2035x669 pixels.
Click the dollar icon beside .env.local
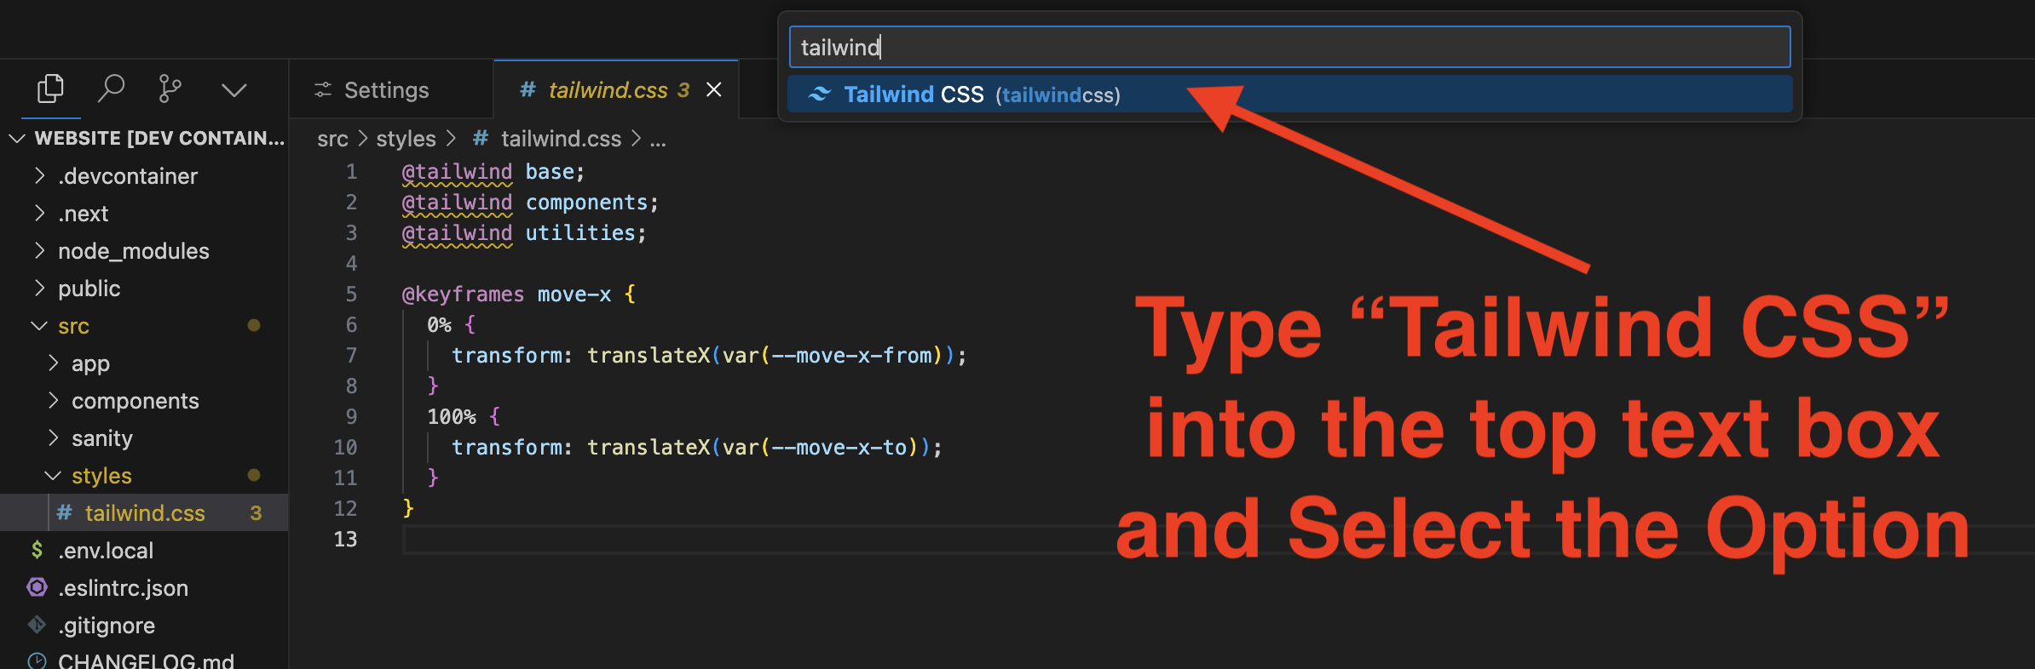[x=37, y=550]
